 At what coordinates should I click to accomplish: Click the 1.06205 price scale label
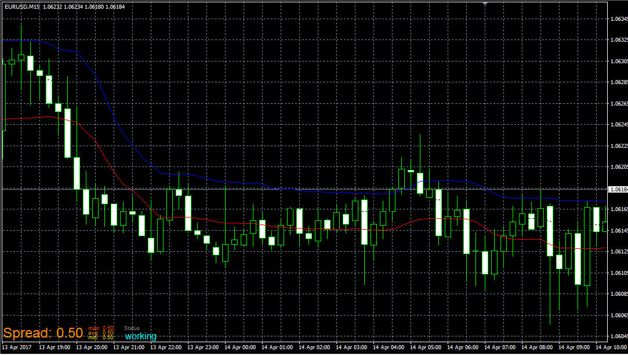(619, 166)
